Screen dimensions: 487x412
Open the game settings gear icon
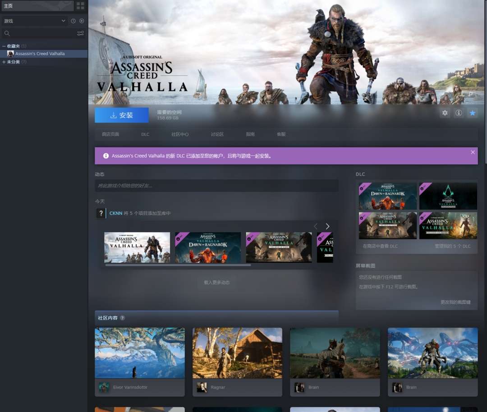[x=445, y=113]
